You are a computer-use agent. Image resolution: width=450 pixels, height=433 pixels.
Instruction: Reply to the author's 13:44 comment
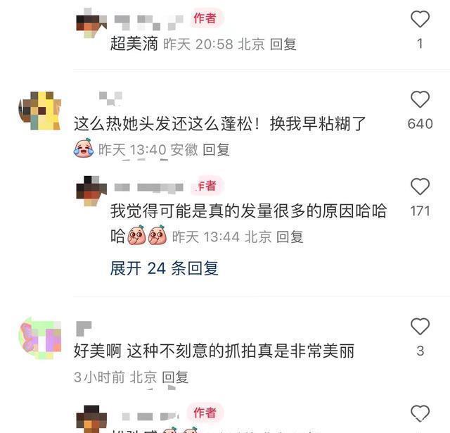290,237
